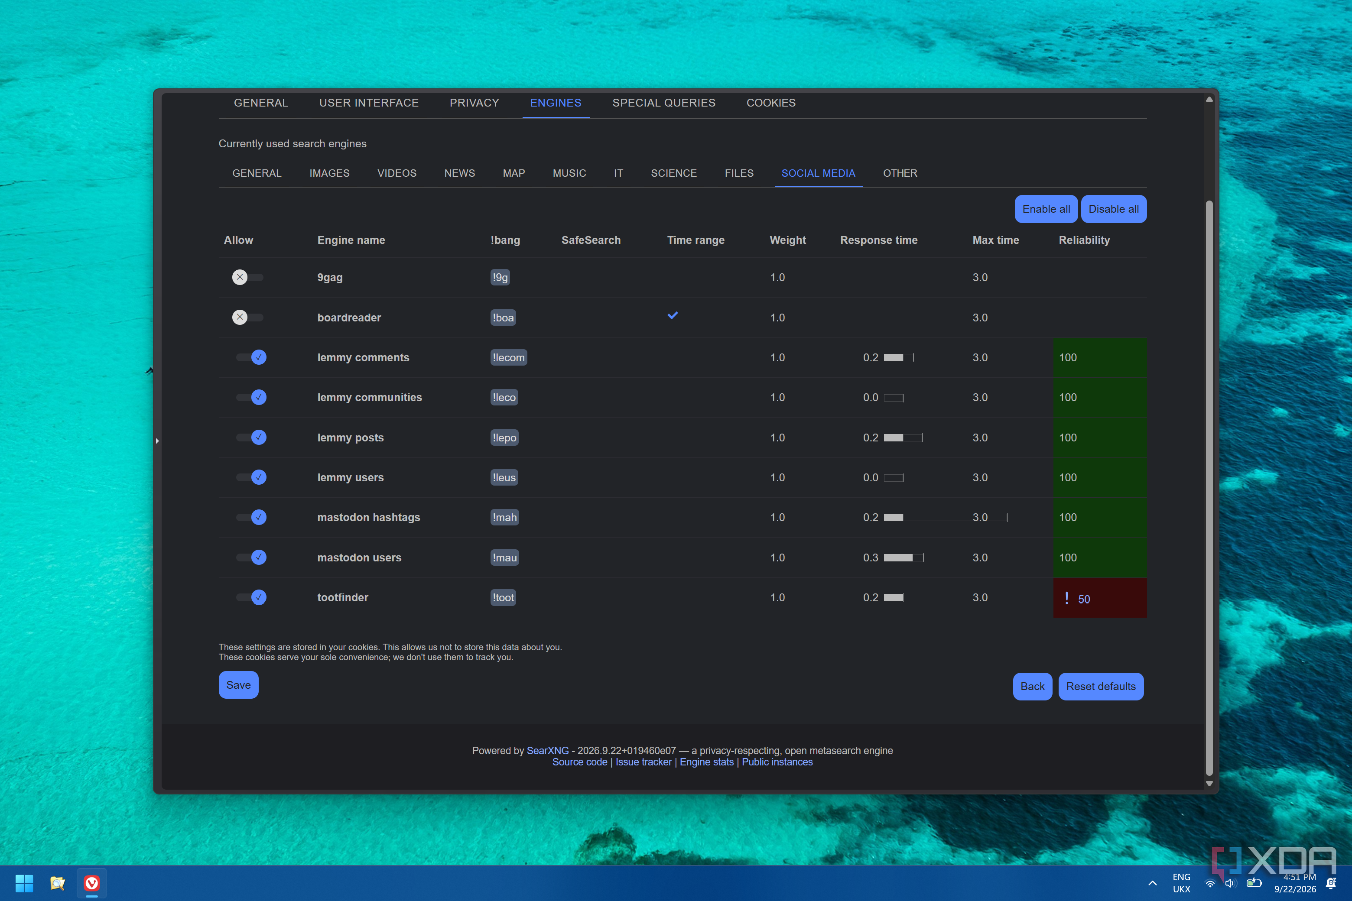Disable the tootfinder engine toggle

pos(251,598)
